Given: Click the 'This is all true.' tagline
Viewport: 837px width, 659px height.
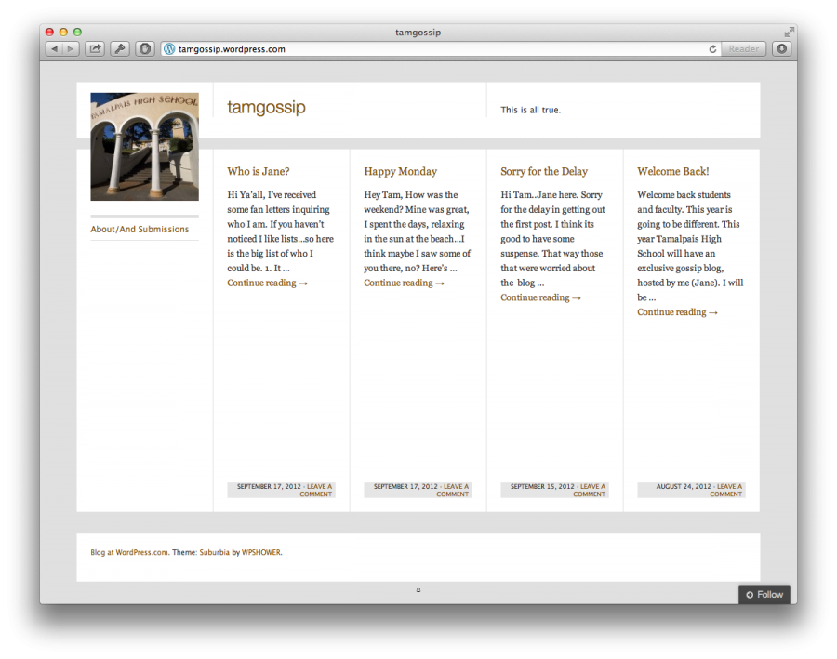Looking at the screenshot, I should pyautogui.click(x=531, y=110).
